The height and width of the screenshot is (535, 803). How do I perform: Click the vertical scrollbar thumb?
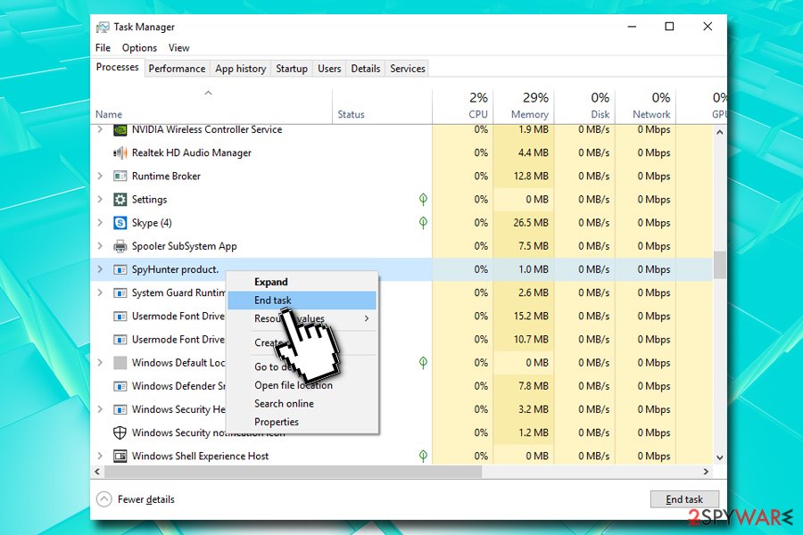click(719, 265)
